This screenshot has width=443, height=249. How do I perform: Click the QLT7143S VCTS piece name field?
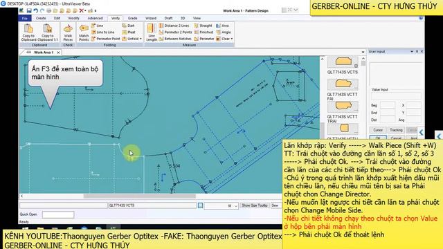point(152,205)
